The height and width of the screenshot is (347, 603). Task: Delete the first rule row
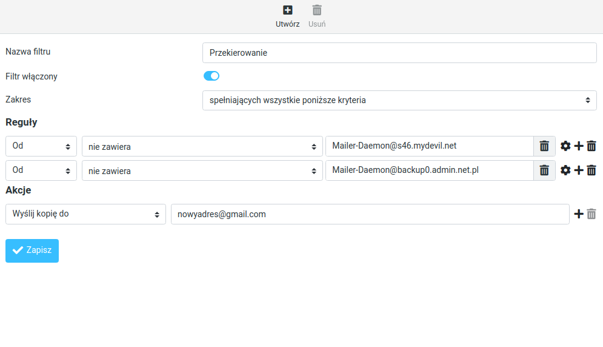tap(591, 146)
